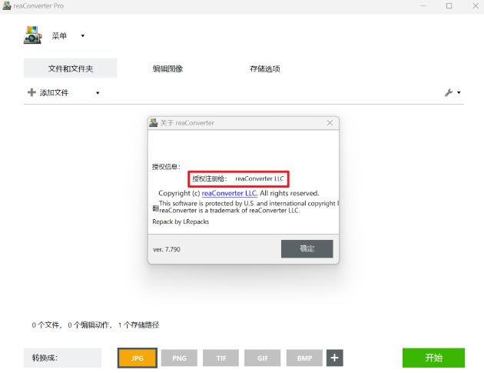Select JPG as output format
Screen dimensions: 484x373
click(138, 358)
